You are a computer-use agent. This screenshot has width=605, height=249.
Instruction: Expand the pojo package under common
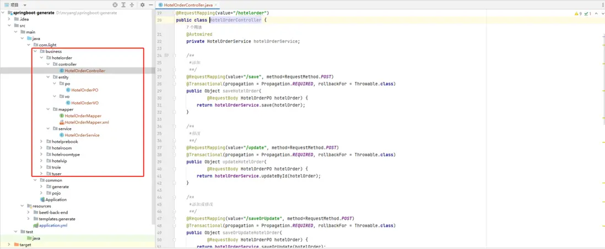[x=42, y=193]
